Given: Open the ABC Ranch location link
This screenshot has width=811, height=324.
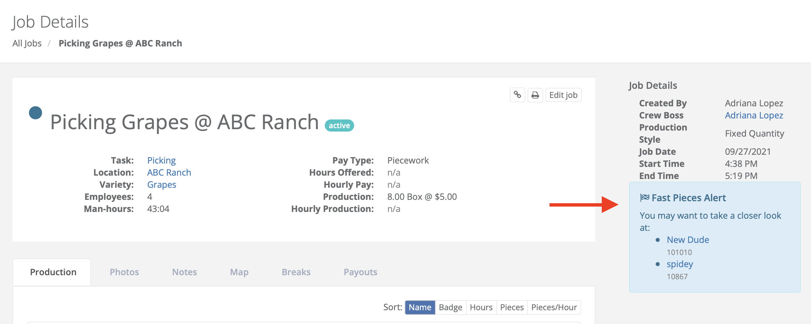Looking at the screenshot, I should coord(169,172).
